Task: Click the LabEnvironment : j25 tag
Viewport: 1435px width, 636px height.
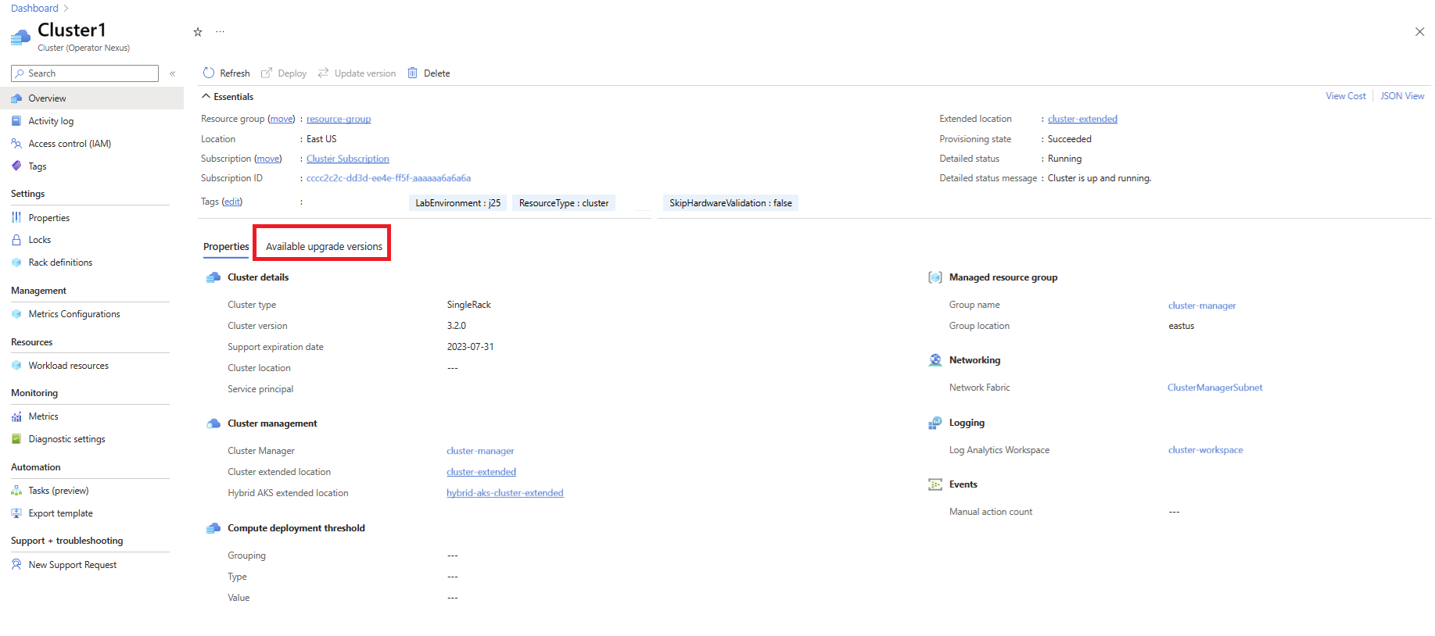Action: point(458,203)
